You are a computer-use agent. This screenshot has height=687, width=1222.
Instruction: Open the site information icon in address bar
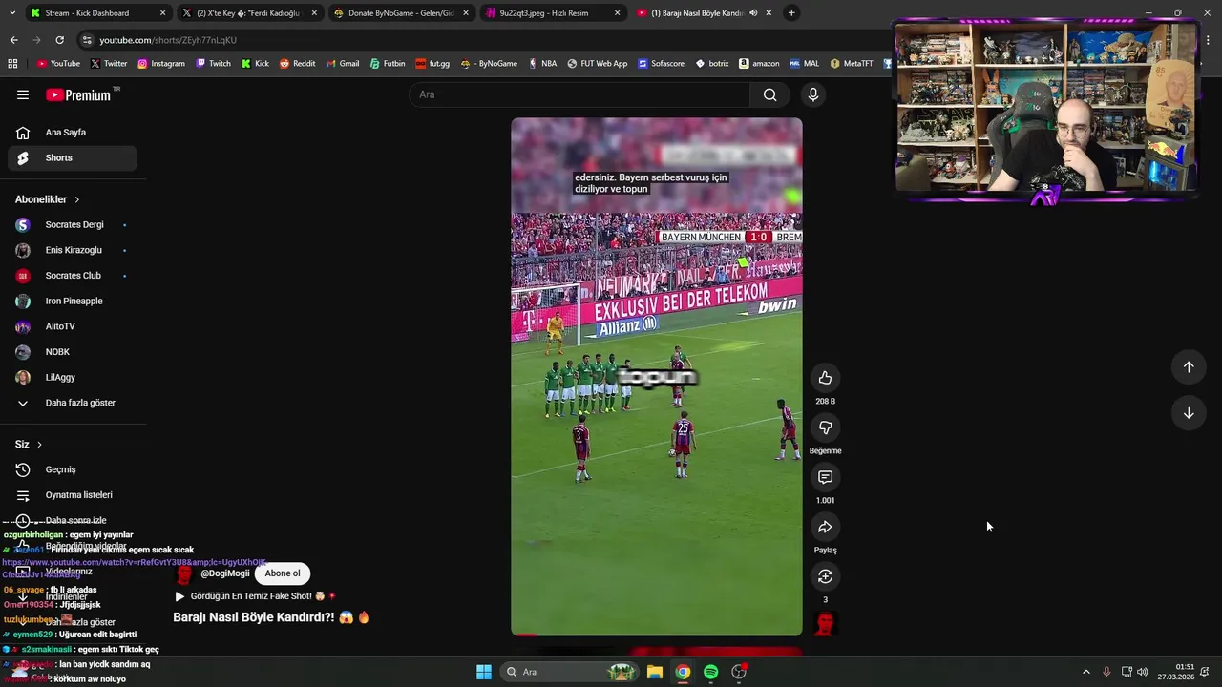point(88,40)
